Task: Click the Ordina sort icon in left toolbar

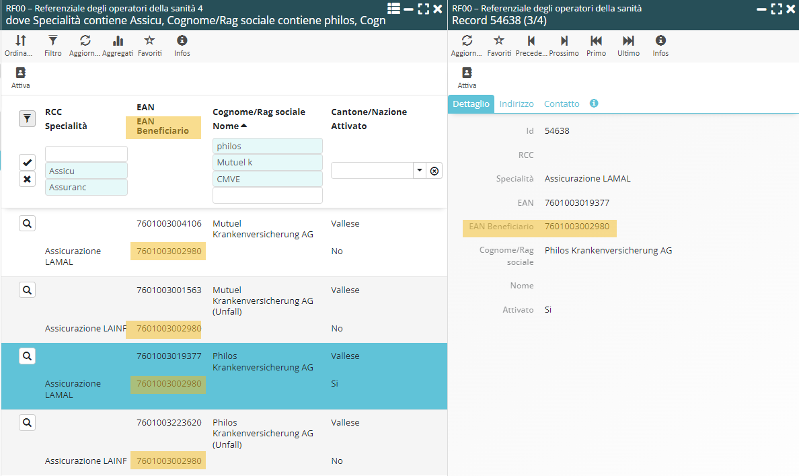Action: tap(20, 42)
